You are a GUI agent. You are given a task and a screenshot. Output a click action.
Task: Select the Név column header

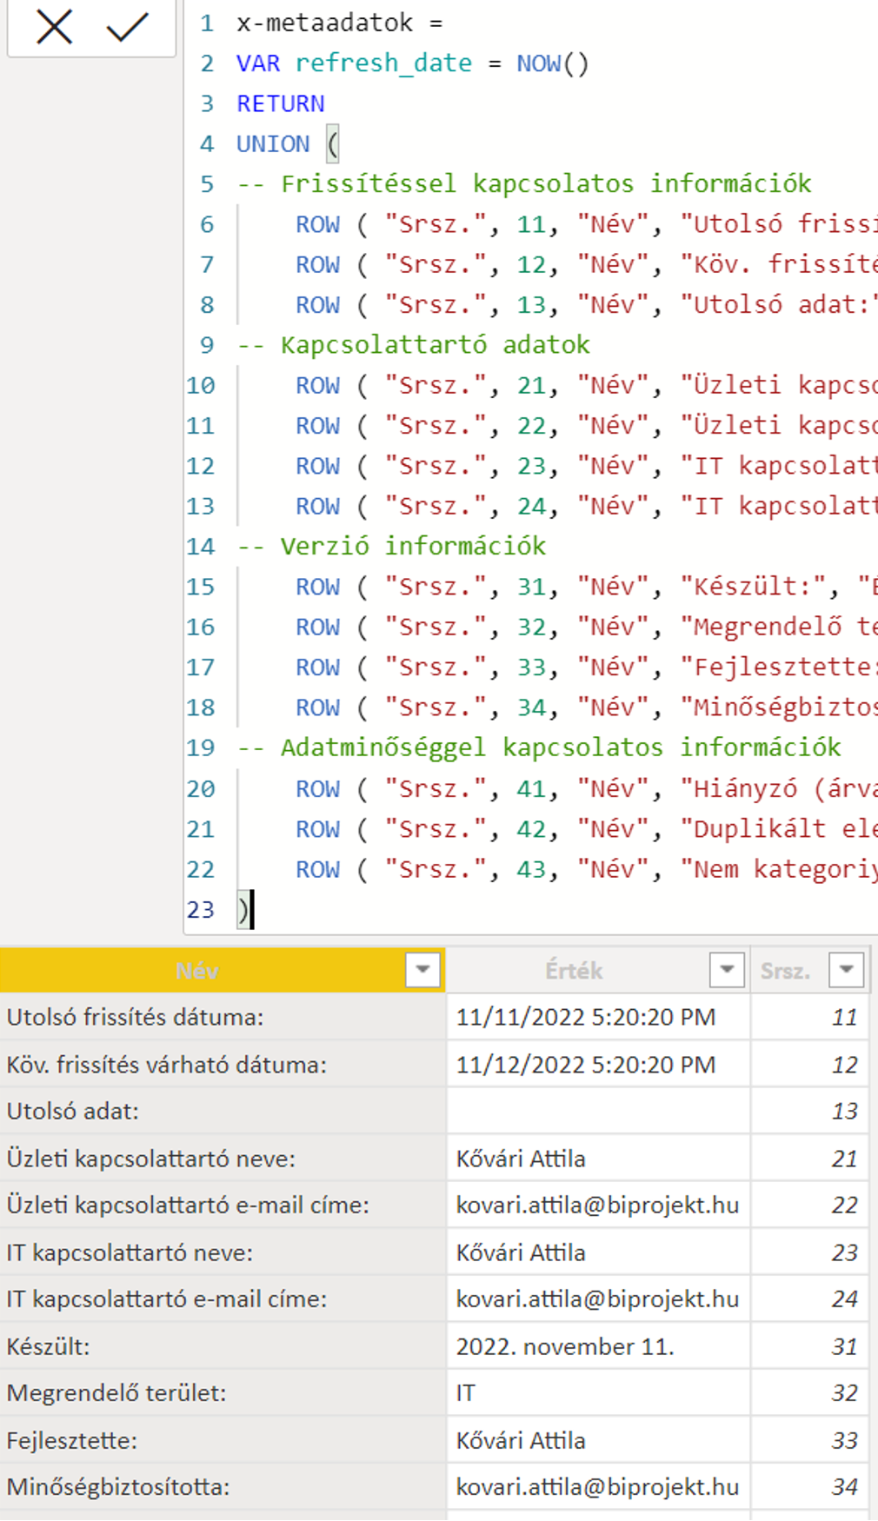coord(197,971)
